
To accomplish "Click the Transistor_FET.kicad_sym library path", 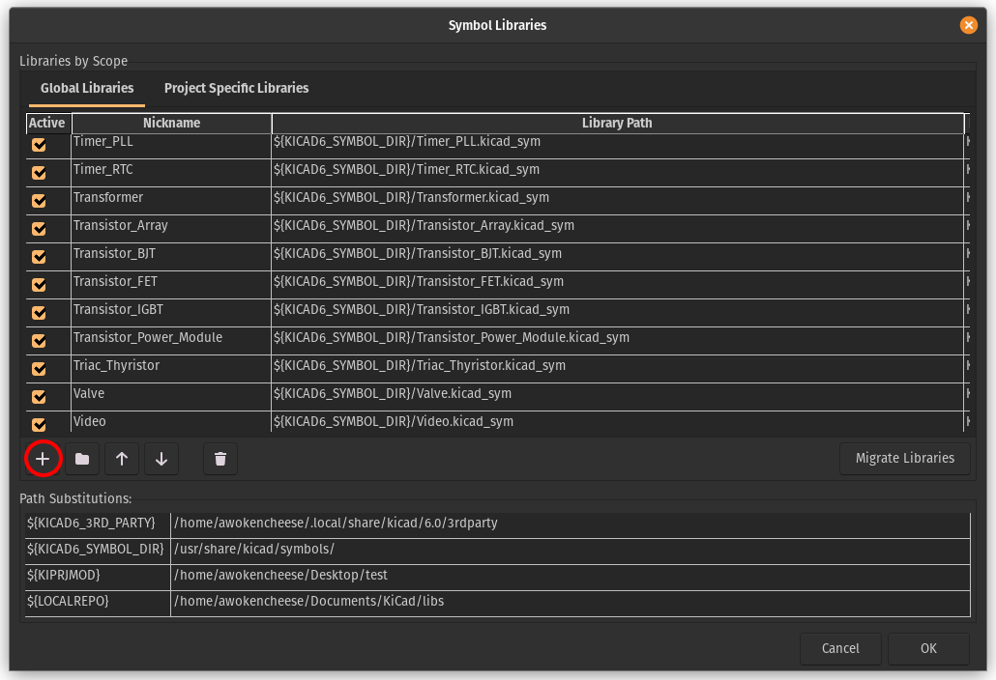I will pyautogui.click(x=617, y=284).
